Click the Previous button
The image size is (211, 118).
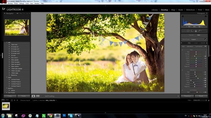[x=188, y=96]
